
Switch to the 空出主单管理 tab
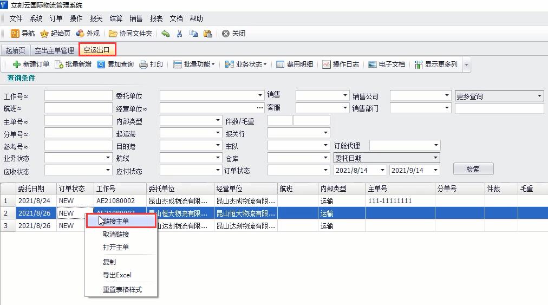pyautogui.click(x=54, y=50)
